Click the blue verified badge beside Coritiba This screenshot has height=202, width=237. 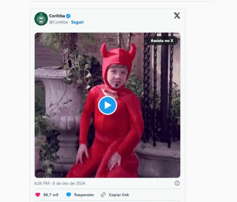(x=68, y=16)
